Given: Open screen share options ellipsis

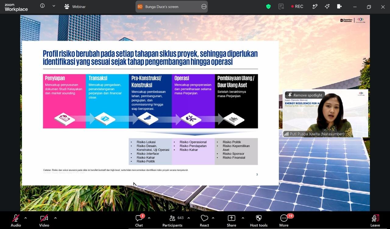Looking at the screenshot, I should click(204, 7).
